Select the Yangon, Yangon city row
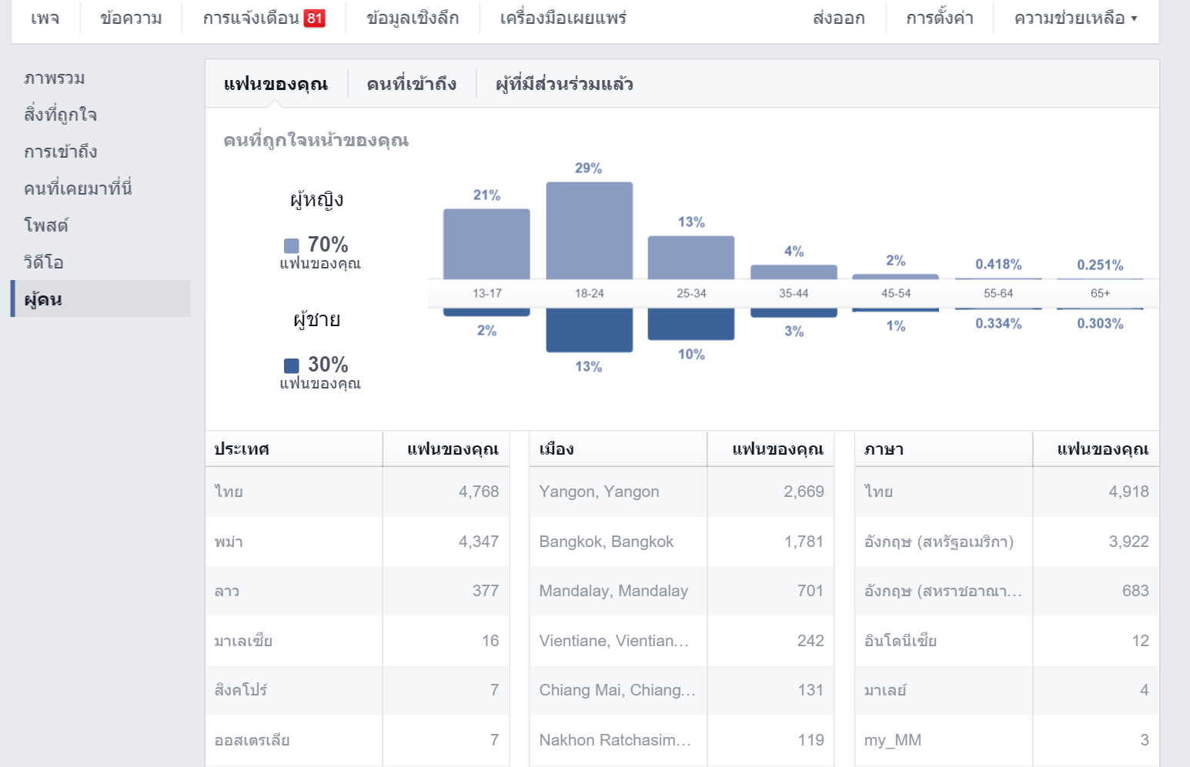 pyautogui.click(x=681, y=492)
